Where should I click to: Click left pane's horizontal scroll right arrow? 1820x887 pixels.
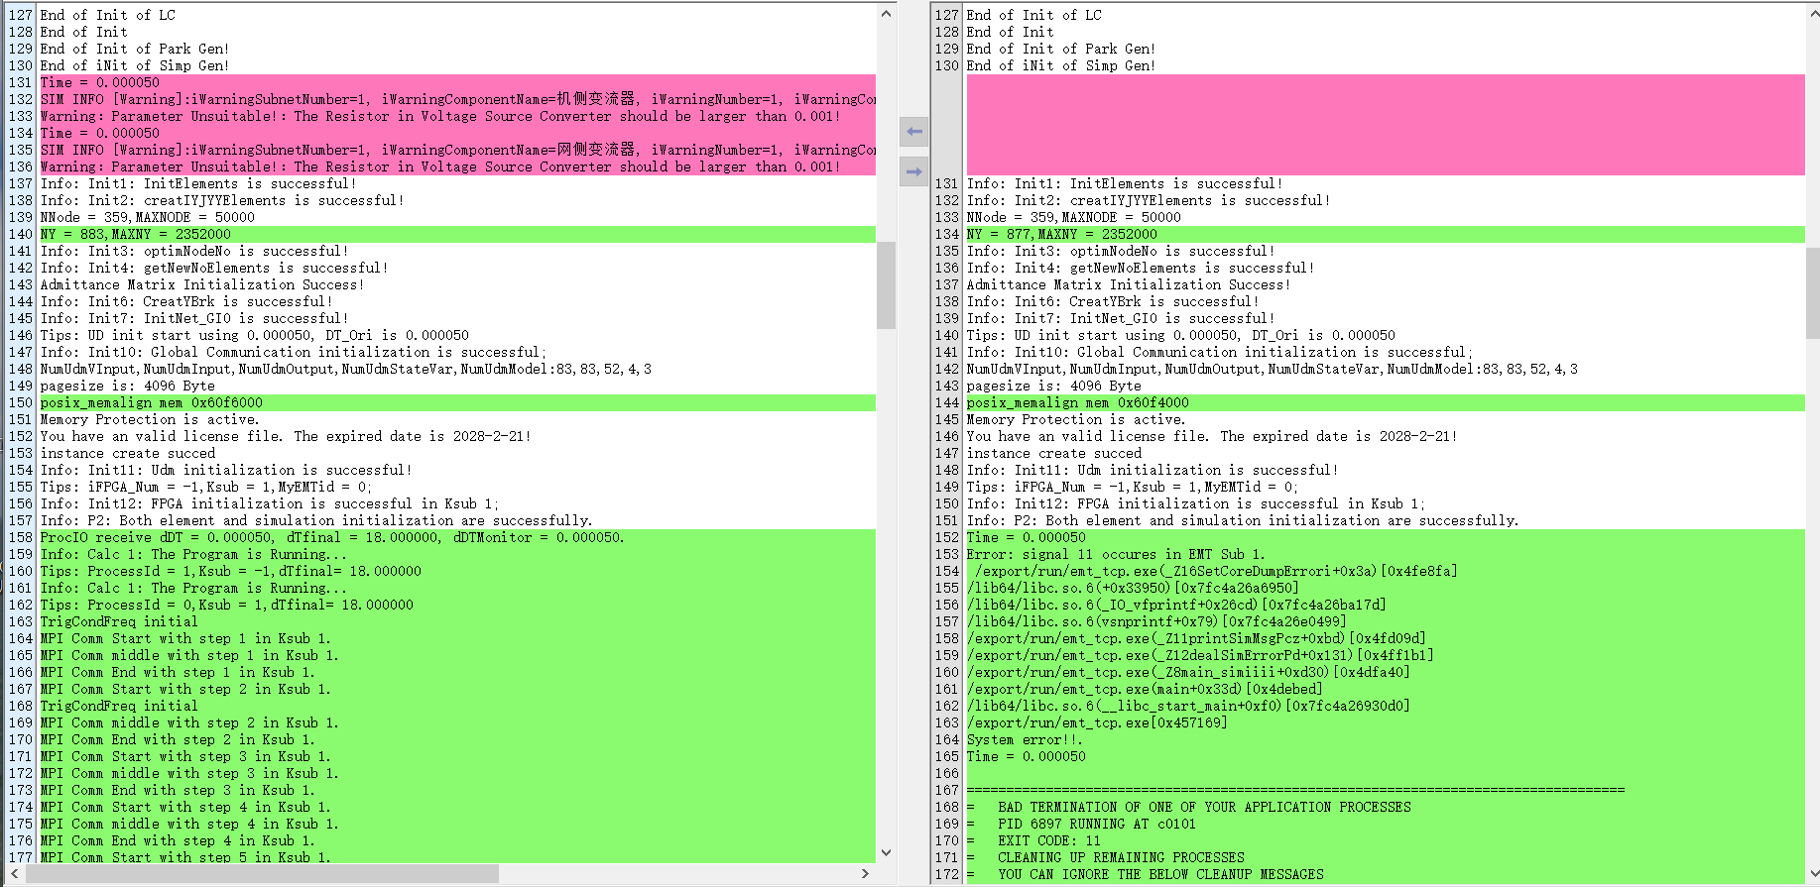point(865,873)
